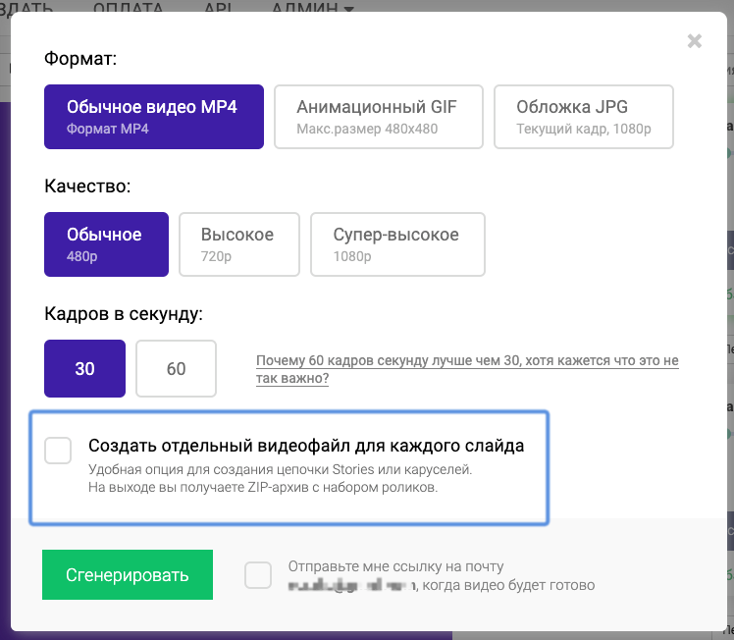Enable separate video file for each slide checkbox
This screenshot has height=640, width=734.
click(59, 451)
